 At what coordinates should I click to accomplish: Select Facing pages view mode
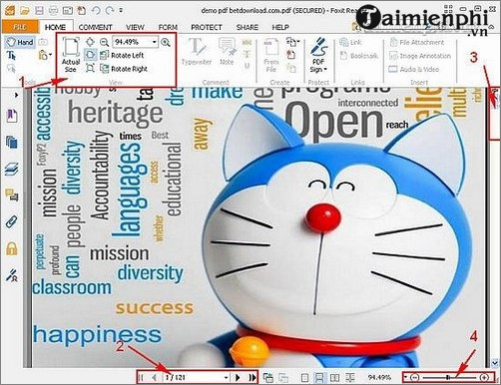[334, 378]
